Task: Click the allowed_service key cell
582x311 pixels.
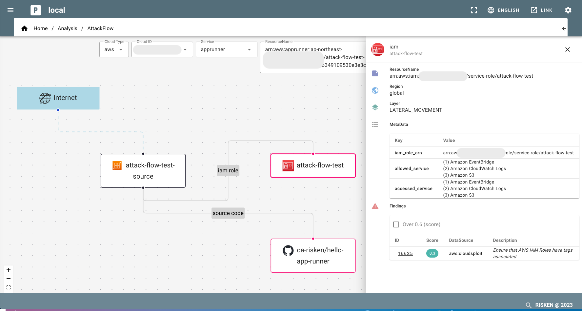Action: tap(411, 168)
